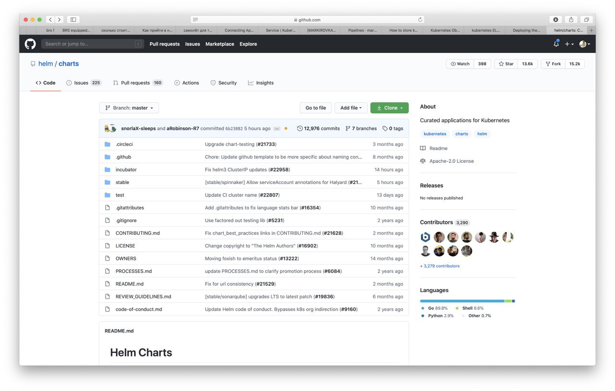Click the branches fork icon
The image size is (615, 391).
coord(348,128)
